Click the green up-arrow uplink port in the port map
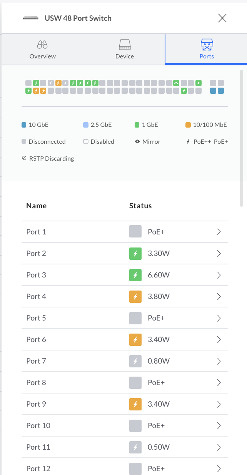247x475 pixels. tap(176, 83)
